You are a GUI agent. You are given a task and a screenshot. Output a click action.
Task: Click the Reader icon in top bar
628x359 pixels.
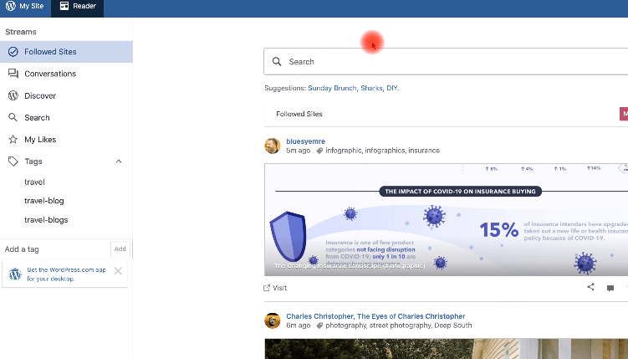64,6
